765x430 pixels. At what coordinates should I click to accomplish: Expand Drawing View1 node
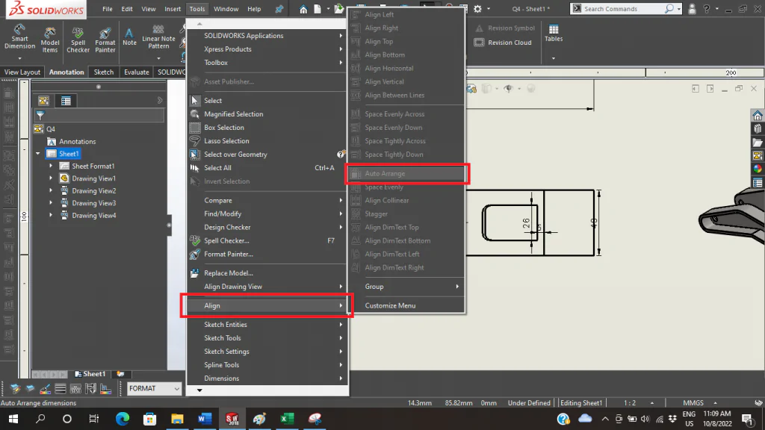click(51, 178)
